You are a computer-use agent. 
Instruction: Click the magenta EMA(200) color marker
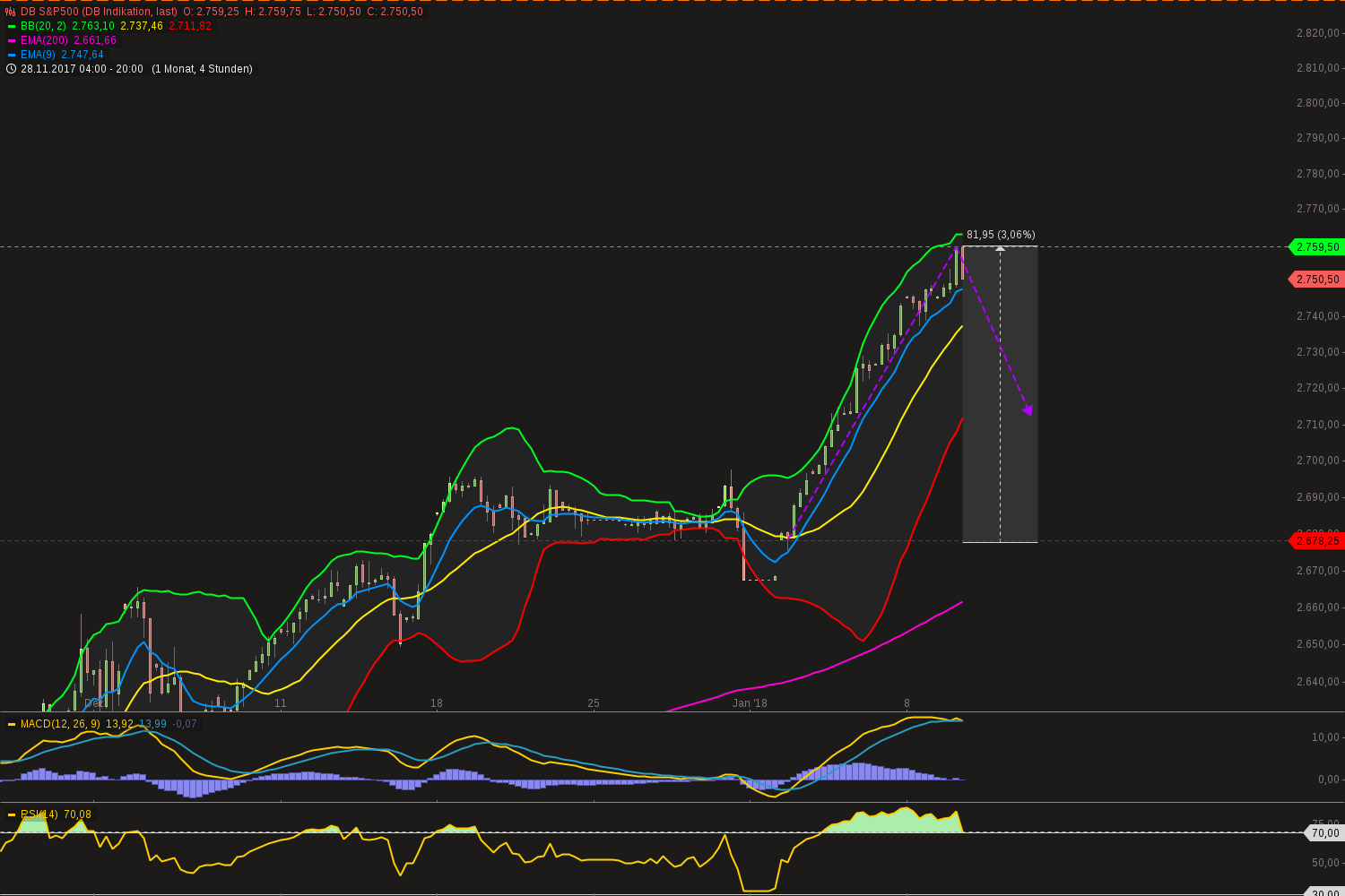pos(12,40)
